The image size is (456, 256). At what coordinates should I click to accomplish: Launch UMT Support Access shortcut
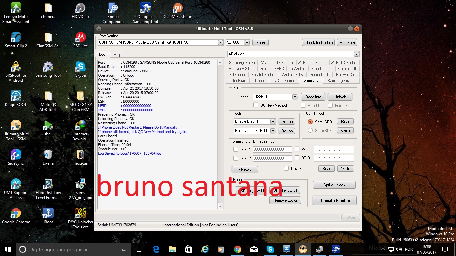pos(16,189)
